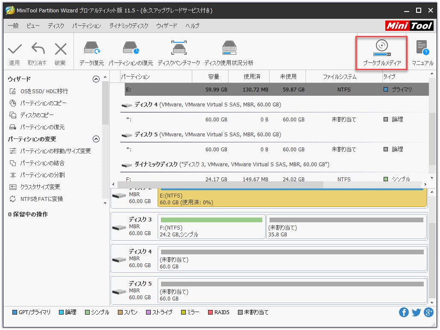Select the ディスク 5 drive icon in disk map

click(119, 292)
